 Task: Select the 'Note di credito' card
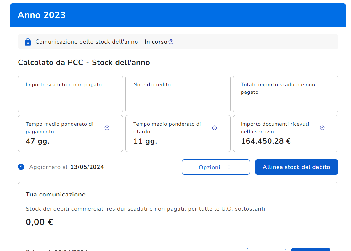[x=178, y=94]
